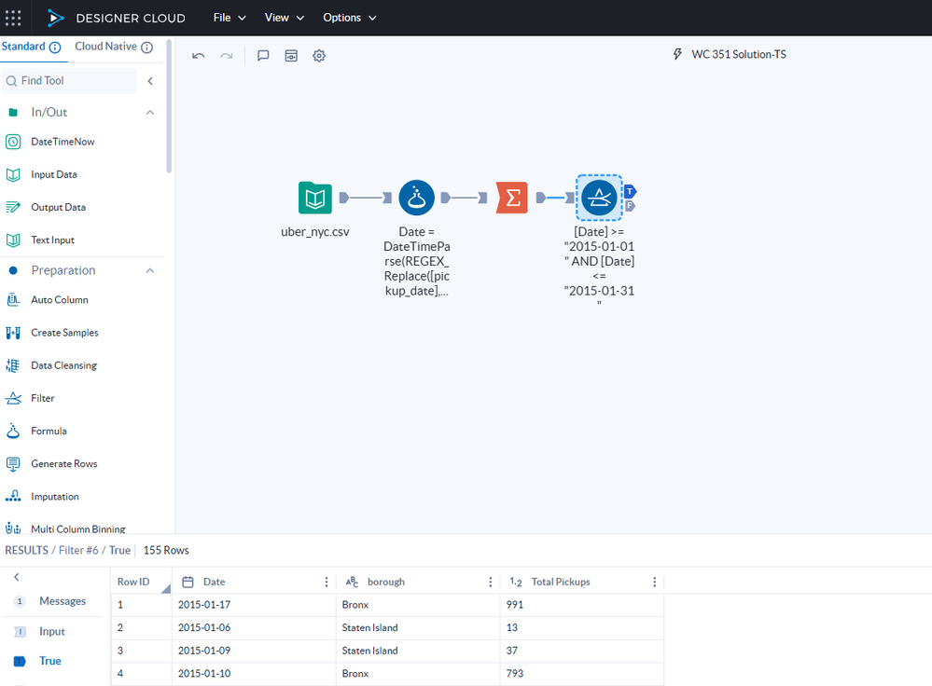Viewport: 932px width, 686px height.
Task: Switch to the Cloud Native tab
Action: 105,47
